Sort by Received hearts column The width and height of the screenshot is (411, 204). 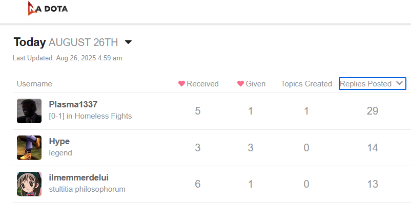point(198,84)
